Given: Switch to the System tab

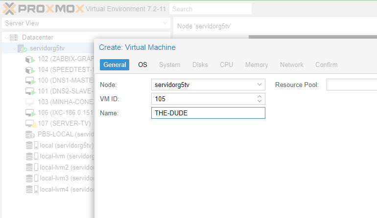Looking at the screenshot, I should coord(169,65).
